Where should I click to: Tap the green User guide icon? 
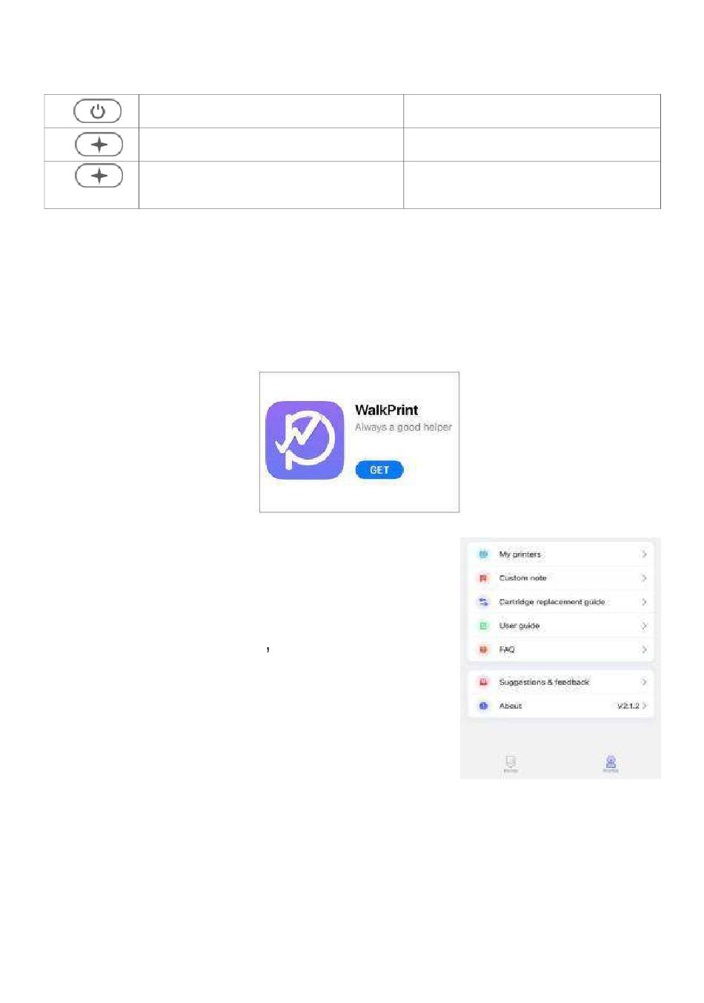[483, 626]
